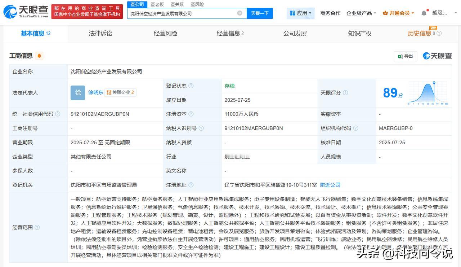The height and width of the screenshot is (267, 461).
Task: Select 查风险 search mode
Action: (197, 4)
